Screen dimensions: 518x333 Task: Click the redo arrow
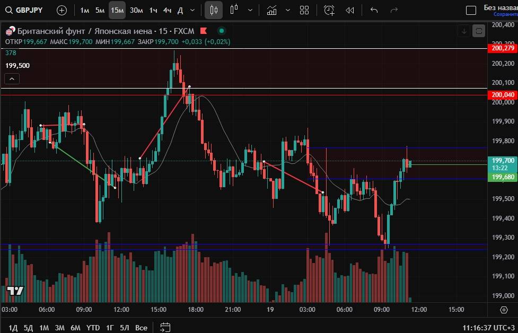click(394, 10)
